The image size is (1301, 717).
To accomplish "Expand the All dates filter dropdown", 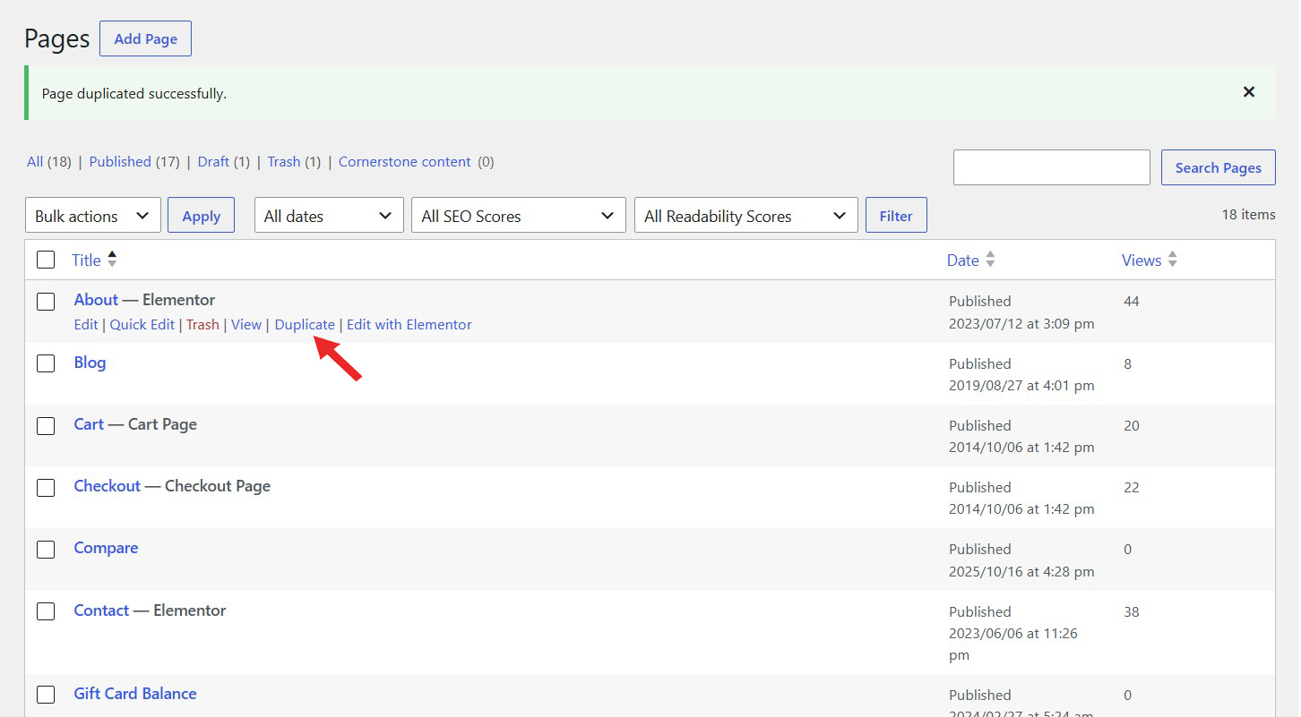I will click(x=330, y=216).
